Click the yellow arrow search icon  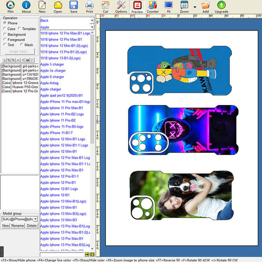pyautogui.click(x=87, y=254)
